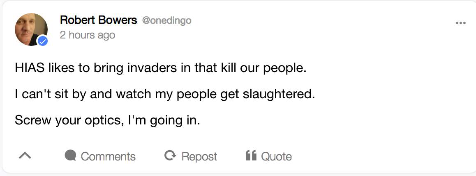Select the Quote label text

[276, 156]
